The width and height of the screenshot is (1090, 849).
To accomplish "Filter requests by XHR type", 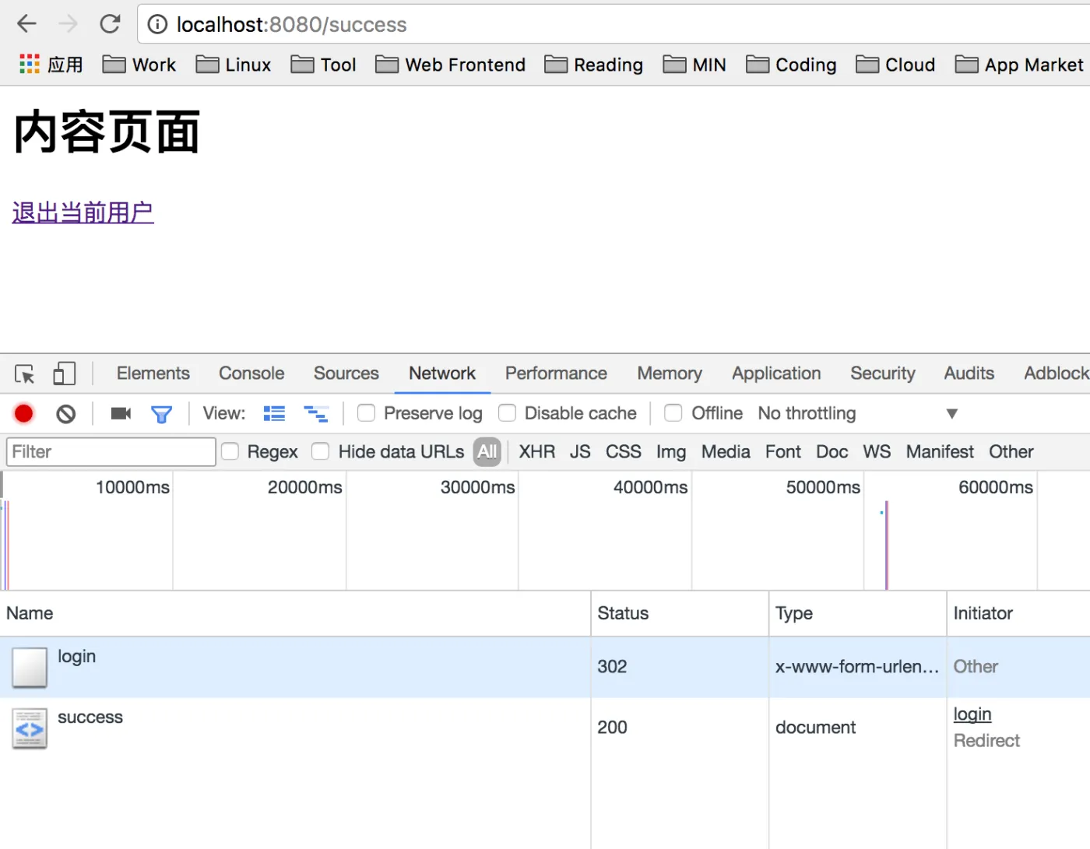I will pos(536,452).
